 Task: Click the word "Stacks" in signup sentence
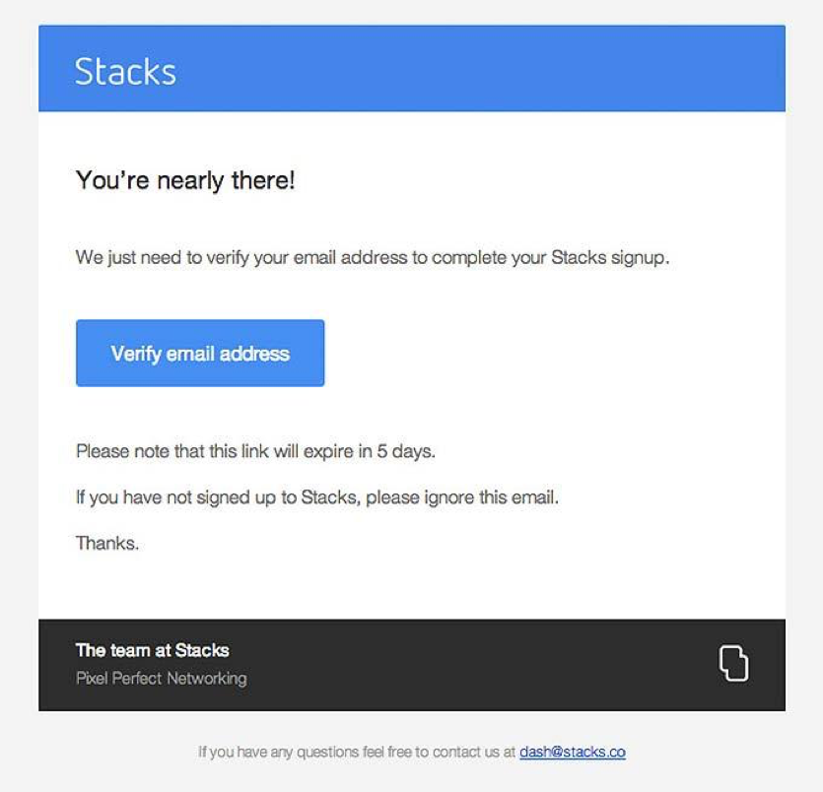pos(579,258)
